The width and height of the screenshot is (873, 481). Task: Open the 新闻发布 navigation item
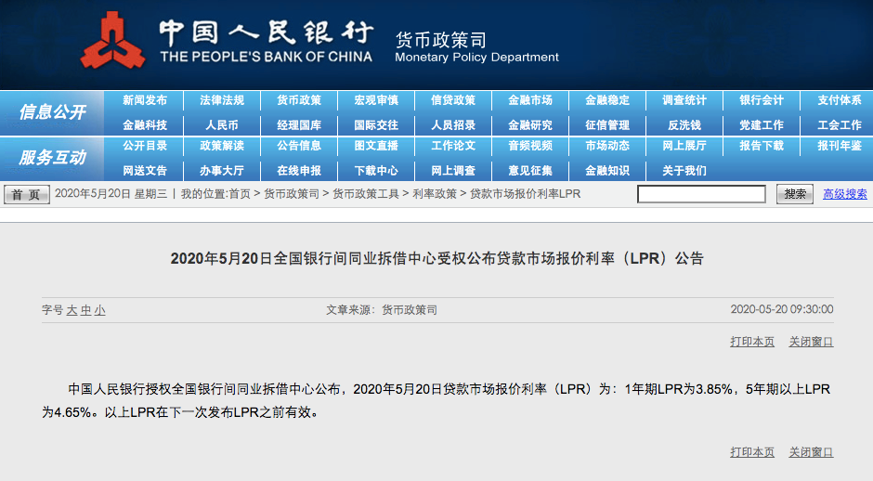tap(145, 100)
